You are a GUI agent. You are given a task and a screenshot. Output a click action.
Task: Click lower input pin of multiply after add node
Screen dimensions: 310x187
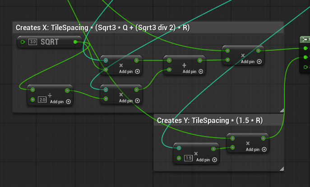(227, 59)
